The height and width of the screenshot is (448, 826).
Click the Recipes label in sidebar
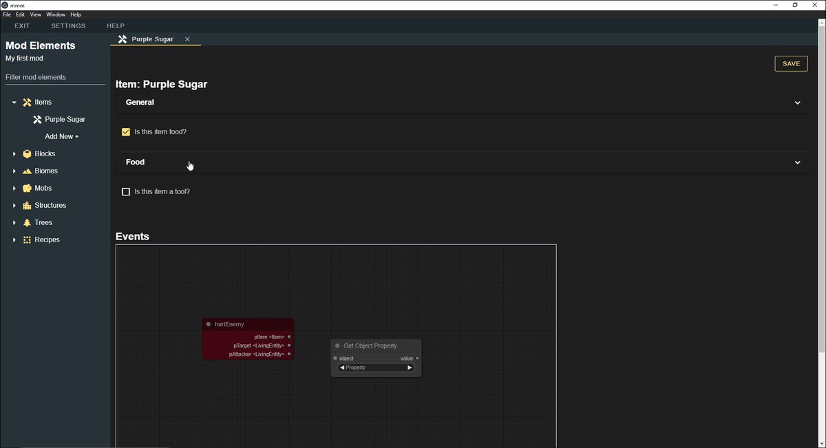47,240
